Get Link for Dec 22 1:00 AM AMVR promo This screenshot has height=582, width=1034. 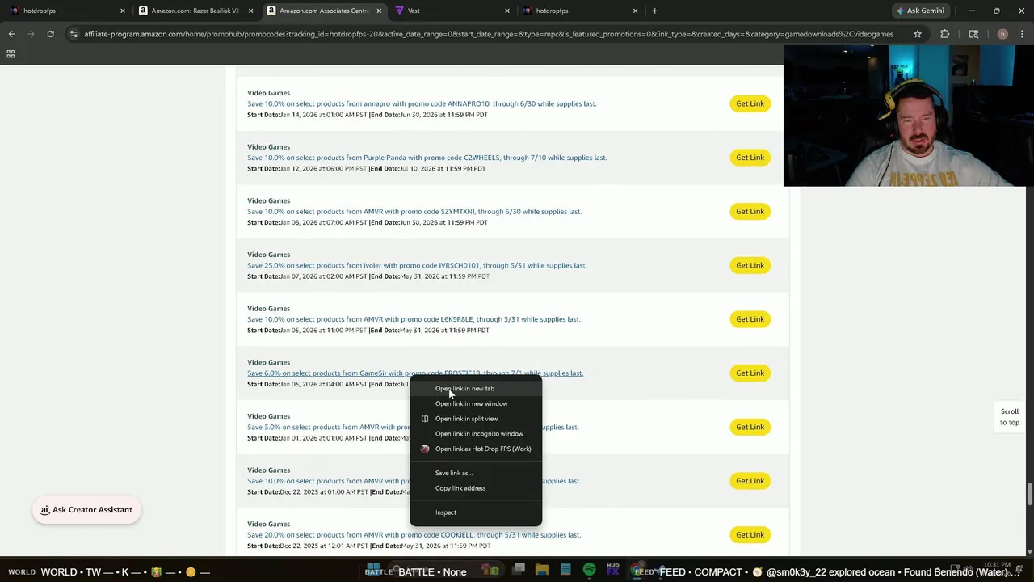point(750,481)
